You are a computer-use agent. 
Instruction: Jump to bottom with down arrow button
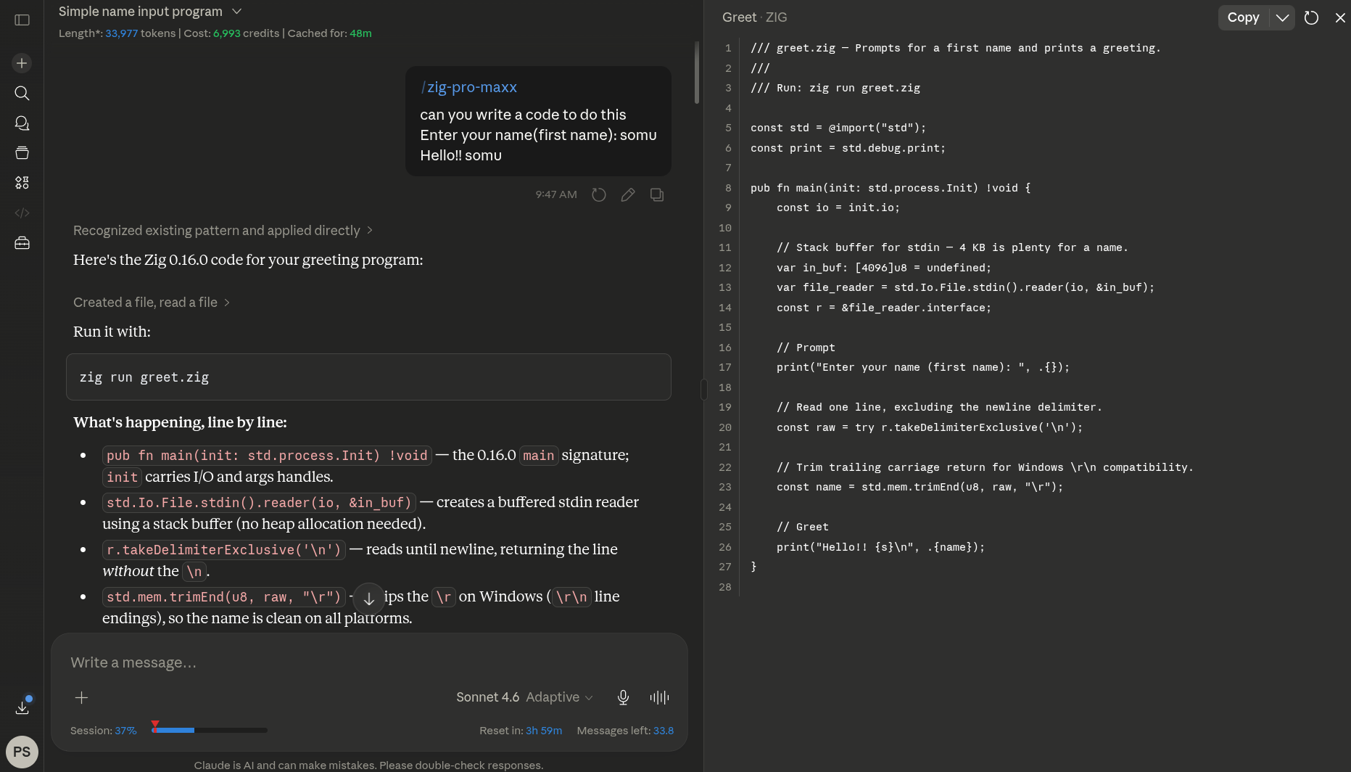click(368, 599)
